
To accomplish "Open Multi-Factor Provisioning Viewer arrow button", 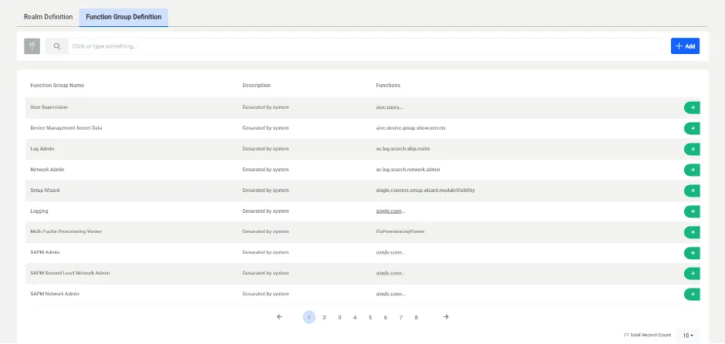I will pyautogui.click(x=692, y=232).
